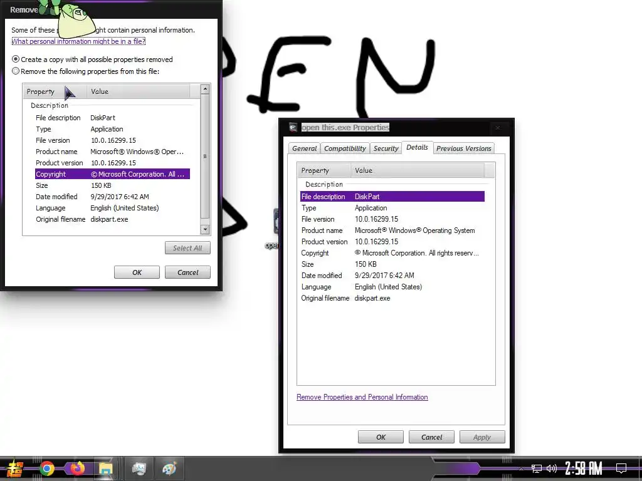Image resolution: width=642 pixels, height=481 pixels.
Task: Select Product version row in Remove Properties dialog
Action: click(x=112, y=163)
